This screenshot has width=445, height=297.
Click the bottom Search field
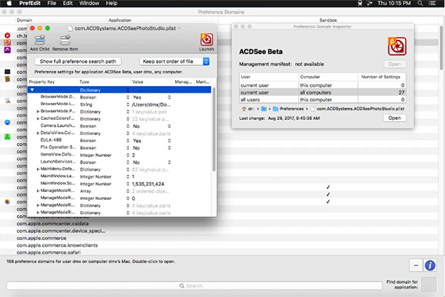point(194,286)
